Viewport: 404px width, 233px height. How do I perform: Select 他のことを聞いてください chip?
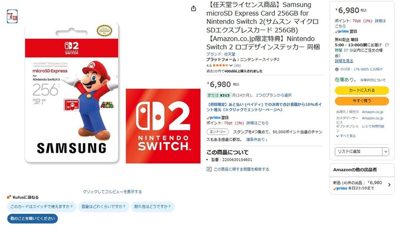pyautogui.click(x=32, y=219)
